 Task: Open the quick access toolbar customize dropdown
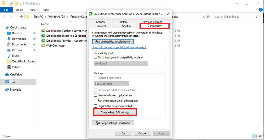(20, 3)
